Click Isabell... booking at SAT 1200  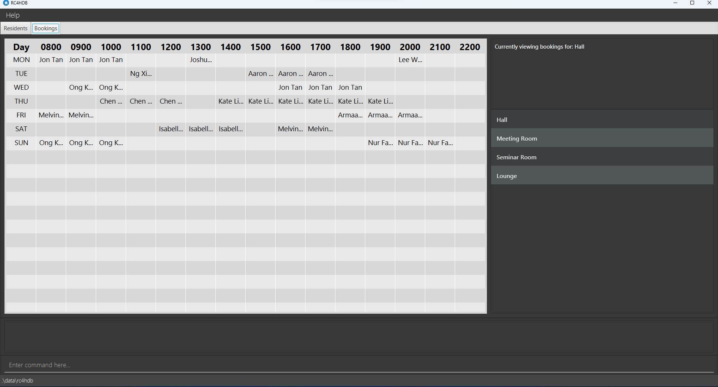[171, 129]
